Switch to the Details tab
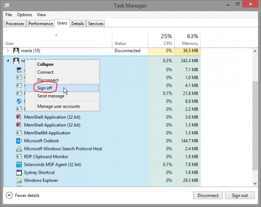The height and width of the screenshot is (207, 261). tap(78, 24)
